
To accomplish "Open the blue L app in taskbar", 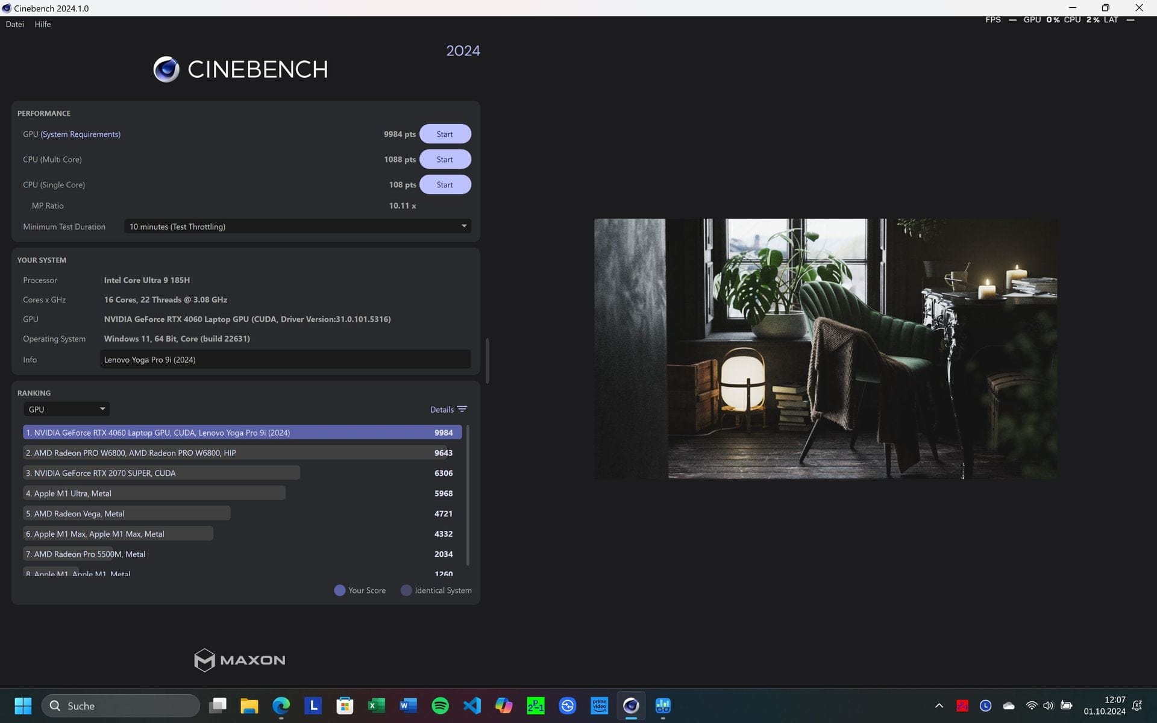I will [x=313, y=706].
